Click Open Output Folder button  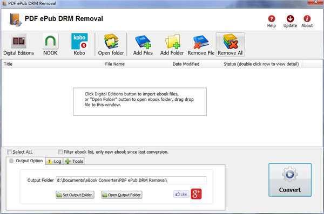tap(122, 195)
